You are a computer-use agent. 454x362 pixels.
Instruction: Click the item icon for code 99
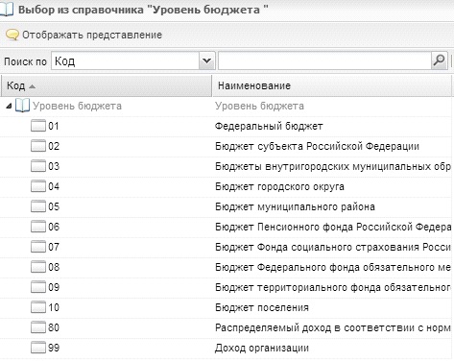tap(38, 348)
